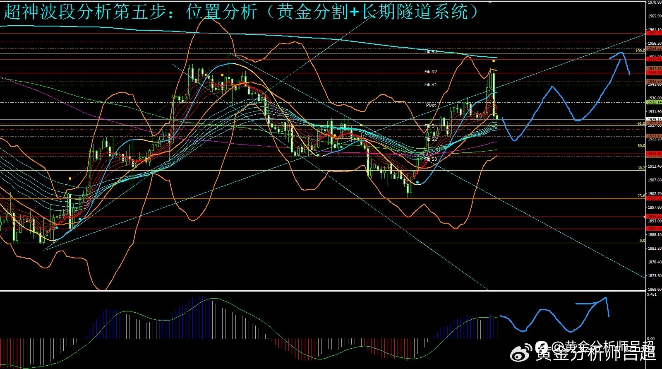
Task: Select the 61.8 Fibonacci retracement label
Action: (641, 123)
